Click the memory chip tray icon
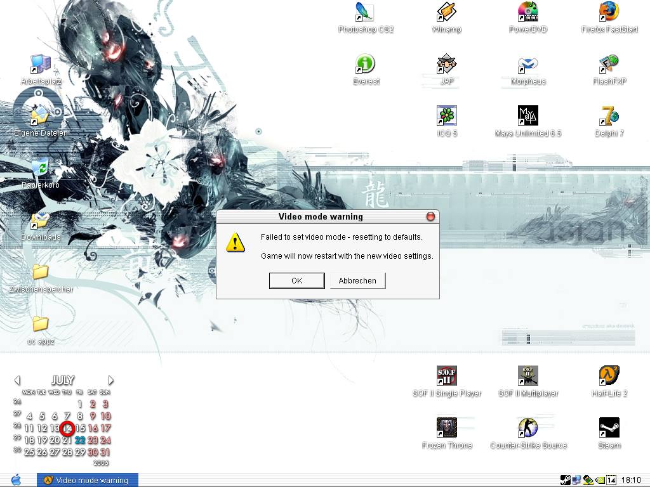Viewport: 650px width, 487px height. (588, 481)
